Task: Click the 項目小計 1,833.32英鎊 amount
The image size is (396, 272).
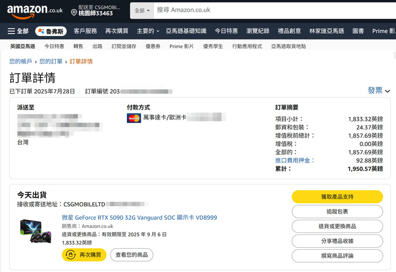Action: (366, 119)
